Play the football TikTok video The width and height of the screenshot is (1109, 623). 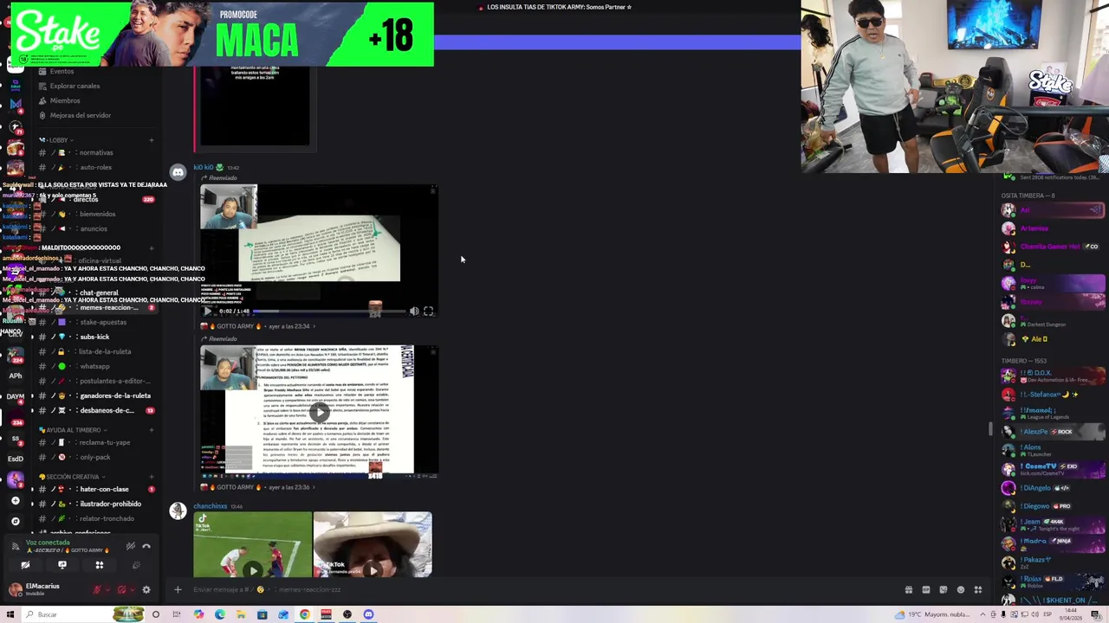click(x=252, y=569)
